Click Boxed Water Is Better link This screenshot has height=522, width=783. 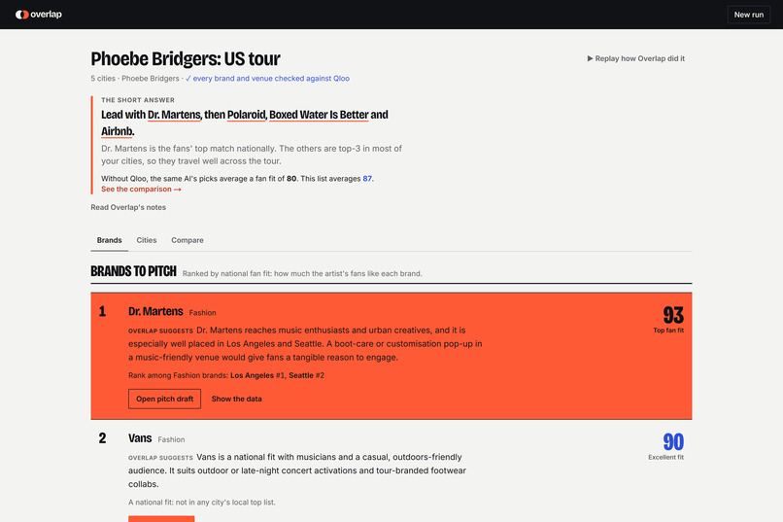click(x=319, y=115)
